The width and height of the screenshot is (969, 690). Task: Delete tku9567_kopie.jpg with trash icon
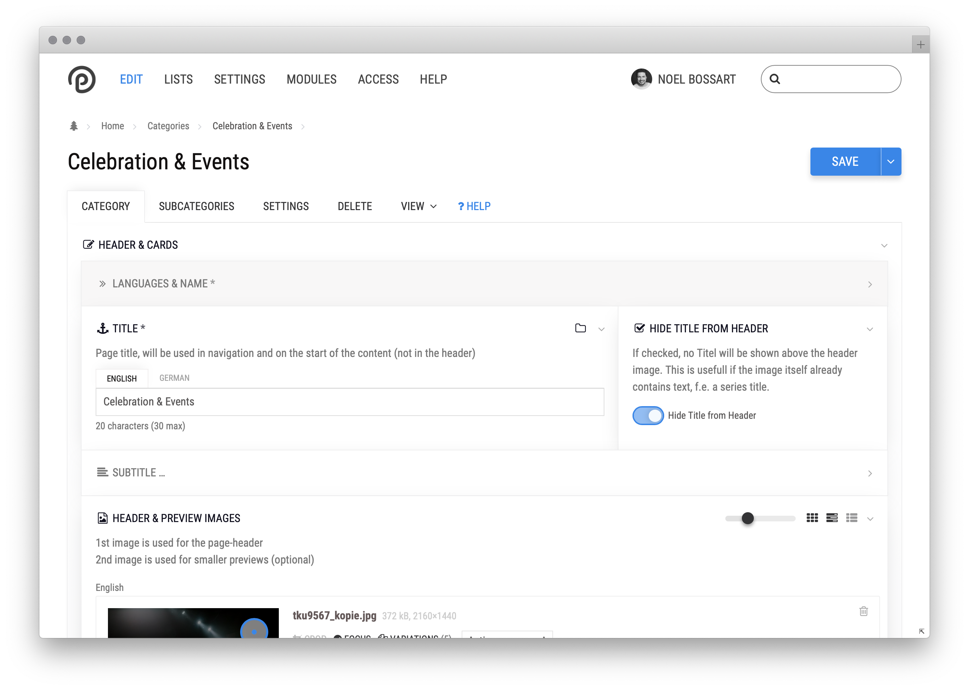click(x=863, y=611)
